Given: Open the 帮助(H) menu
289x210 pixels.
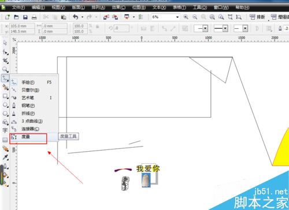Looking at the screenshot, I should coord(242,7).
